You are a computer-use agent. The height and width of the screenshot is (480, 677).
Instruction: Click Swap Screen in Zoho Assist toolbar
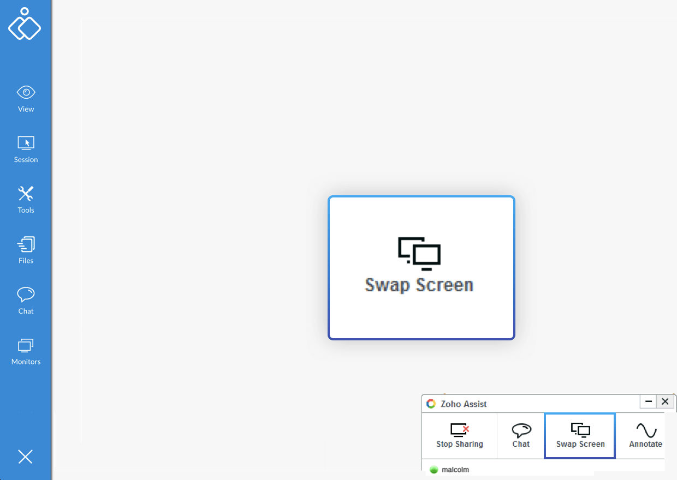click(580, 436)
